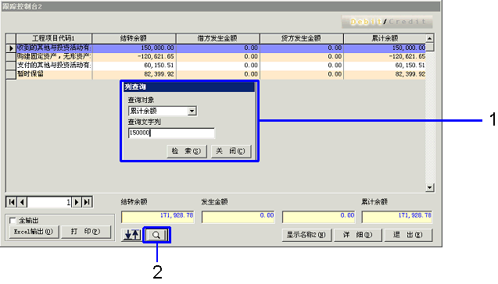Screen dimensions: 498x284
Task: Select the 购建固定资产 row name cell
Action: tap(54, 57)
